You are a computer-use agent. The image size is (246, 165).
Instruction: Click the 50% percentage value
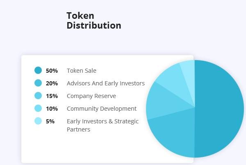[x=52, y=71]
